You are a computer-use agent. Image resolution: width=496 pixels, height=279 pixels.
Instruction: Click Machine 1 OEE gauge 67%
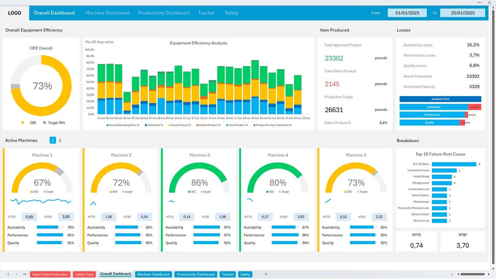[42, 178]
